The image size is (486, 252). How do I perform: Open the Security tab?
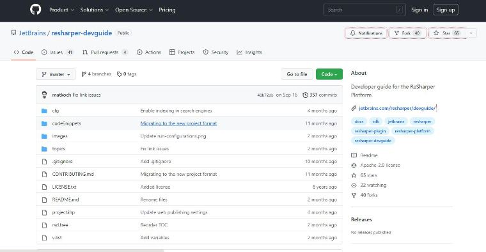point(216,52)
